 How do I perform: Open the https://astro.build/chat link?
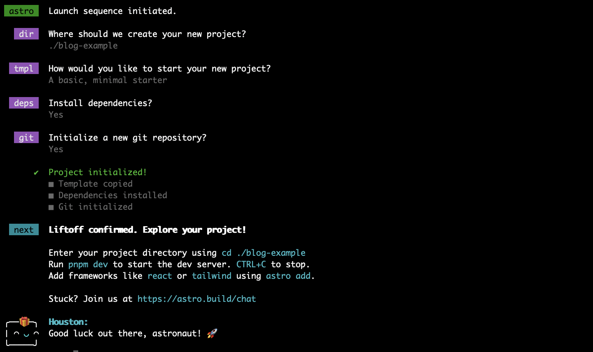pos(196,299)
